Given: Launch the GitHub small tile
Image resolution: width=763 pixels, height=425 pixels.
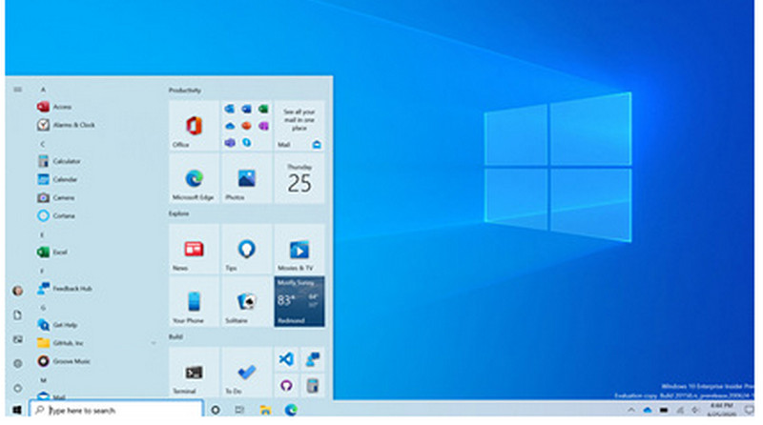Looking at the screenshot, I should click(286, 386).
